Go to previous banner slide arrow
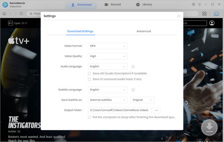This screenshot has height=142, width=224. [x=4, y=90]
